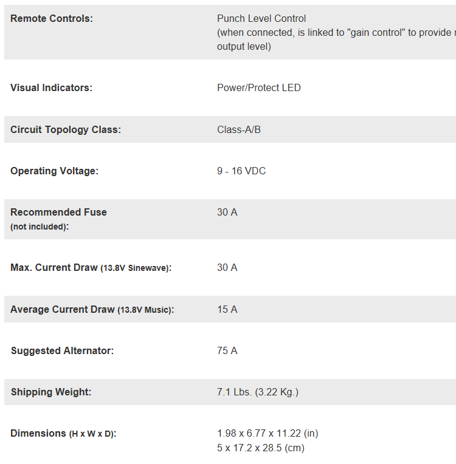The image size is (456, 464).
Task: Click the "Recommended Fuse" label
Action: (58, 213)
